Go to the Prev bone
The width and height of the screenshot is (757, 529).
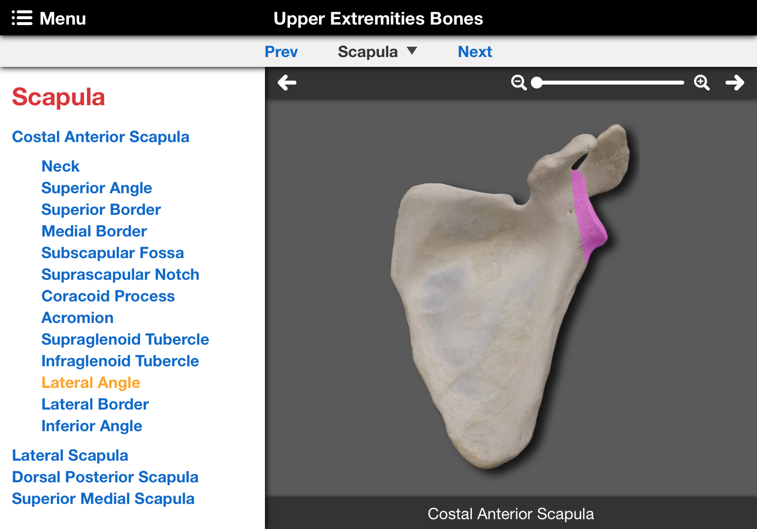[x=281, y=52]
